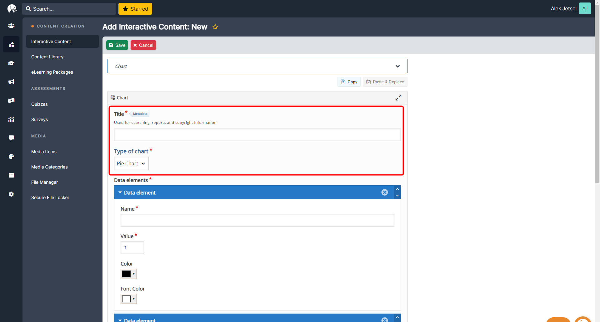Click the page vertical scrollbar
Viewport: 600px width, 322px height.
tap(597, 94)
